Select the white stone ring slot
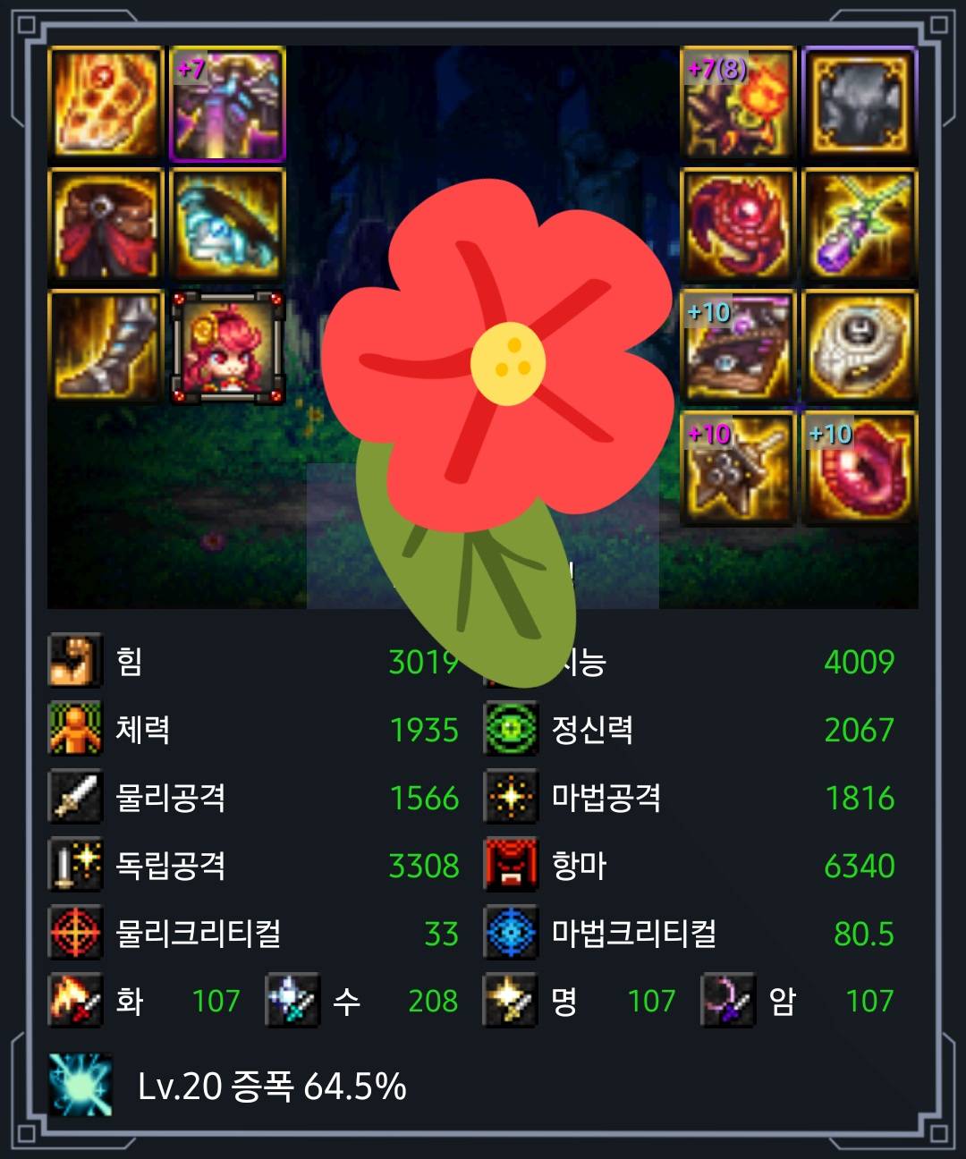This screenshot has width=966, height=1159. [860, 346]
